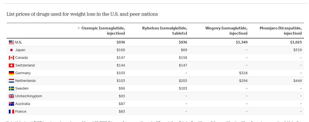The width and height of the screenshot is (309, 122).
Task: Sort table by Rybelsus tablets column
Action: click(165, 31)
